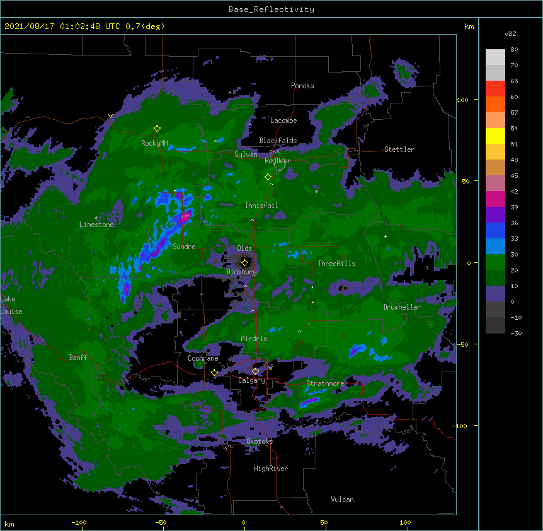
Task: Click the Banff label
Action: pos(78,358)
